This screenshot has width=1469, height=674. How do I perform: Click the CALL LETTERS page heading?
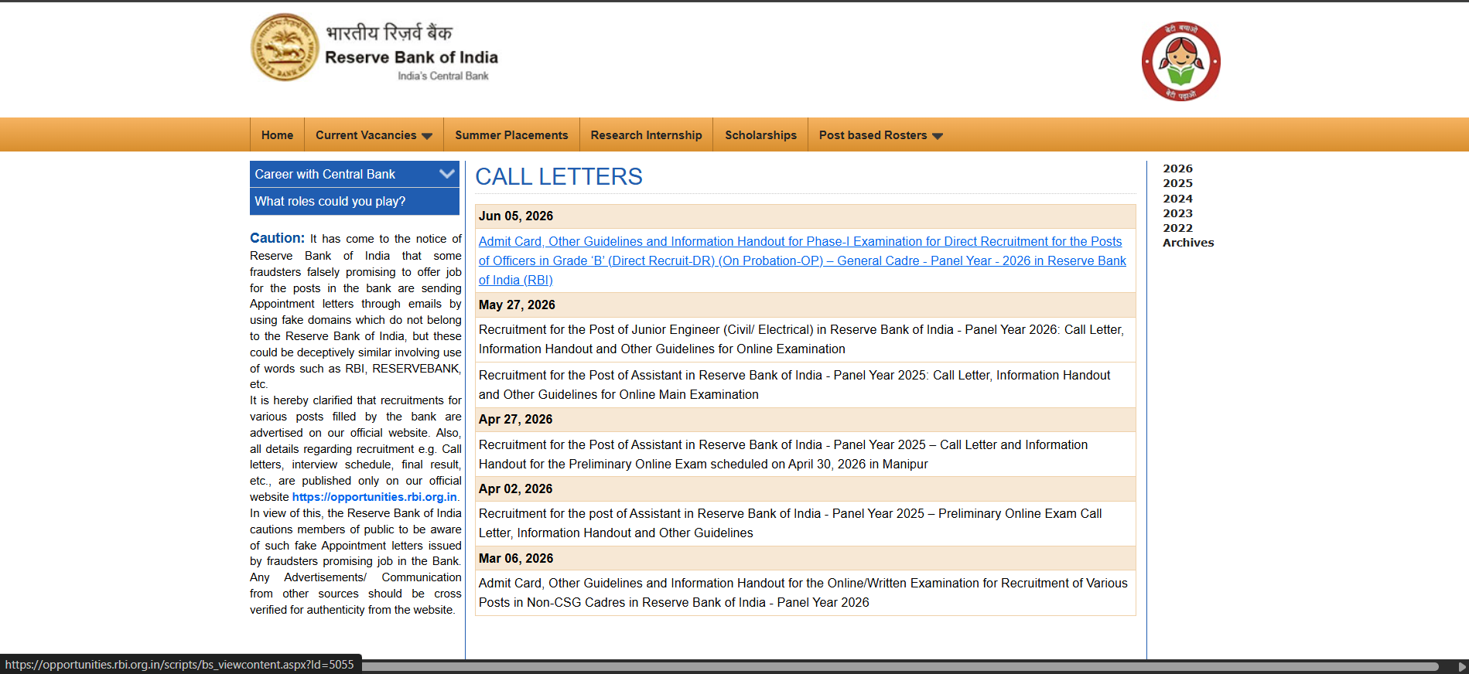tap(559, 177)
